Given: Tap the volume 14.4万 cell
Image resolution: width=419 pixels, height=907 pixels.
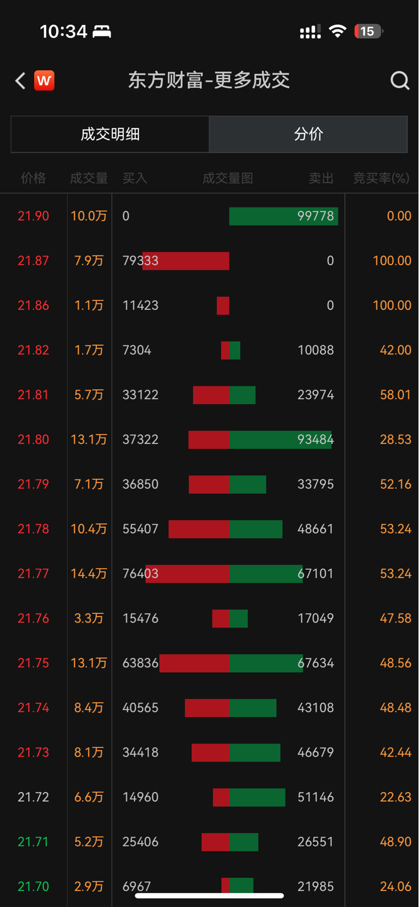Looking at the screenshot, I should pyautogui.click(x=89, y=574).
